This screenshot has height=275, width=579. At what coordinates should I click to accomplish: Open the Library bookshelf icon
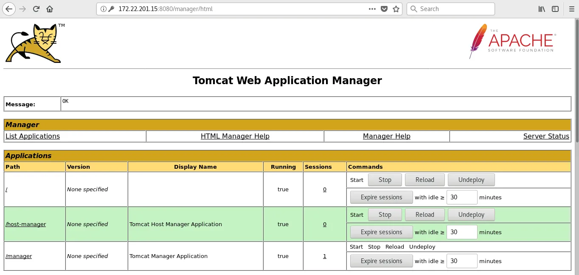click(x=542, y=9)
